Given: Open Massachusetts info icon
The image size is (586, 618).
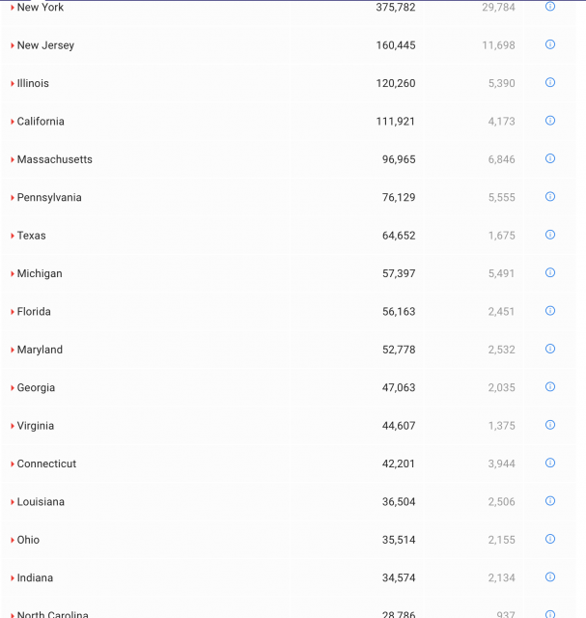Looking at the screenshot, I should point(550,158).
